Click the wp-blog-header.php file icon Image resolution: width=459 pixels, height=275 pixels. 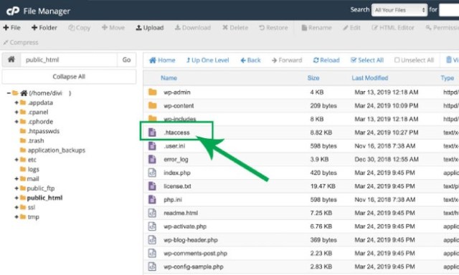point(152,240)
